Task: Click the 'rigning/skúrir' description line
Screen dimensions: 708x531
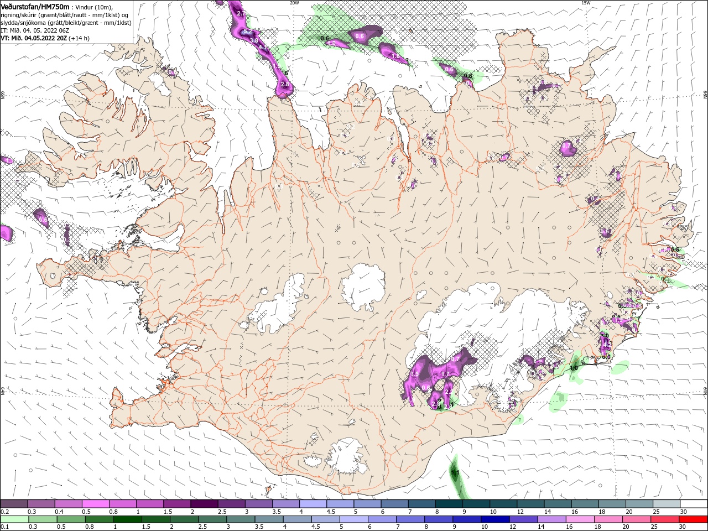Action: pos(66,15)
